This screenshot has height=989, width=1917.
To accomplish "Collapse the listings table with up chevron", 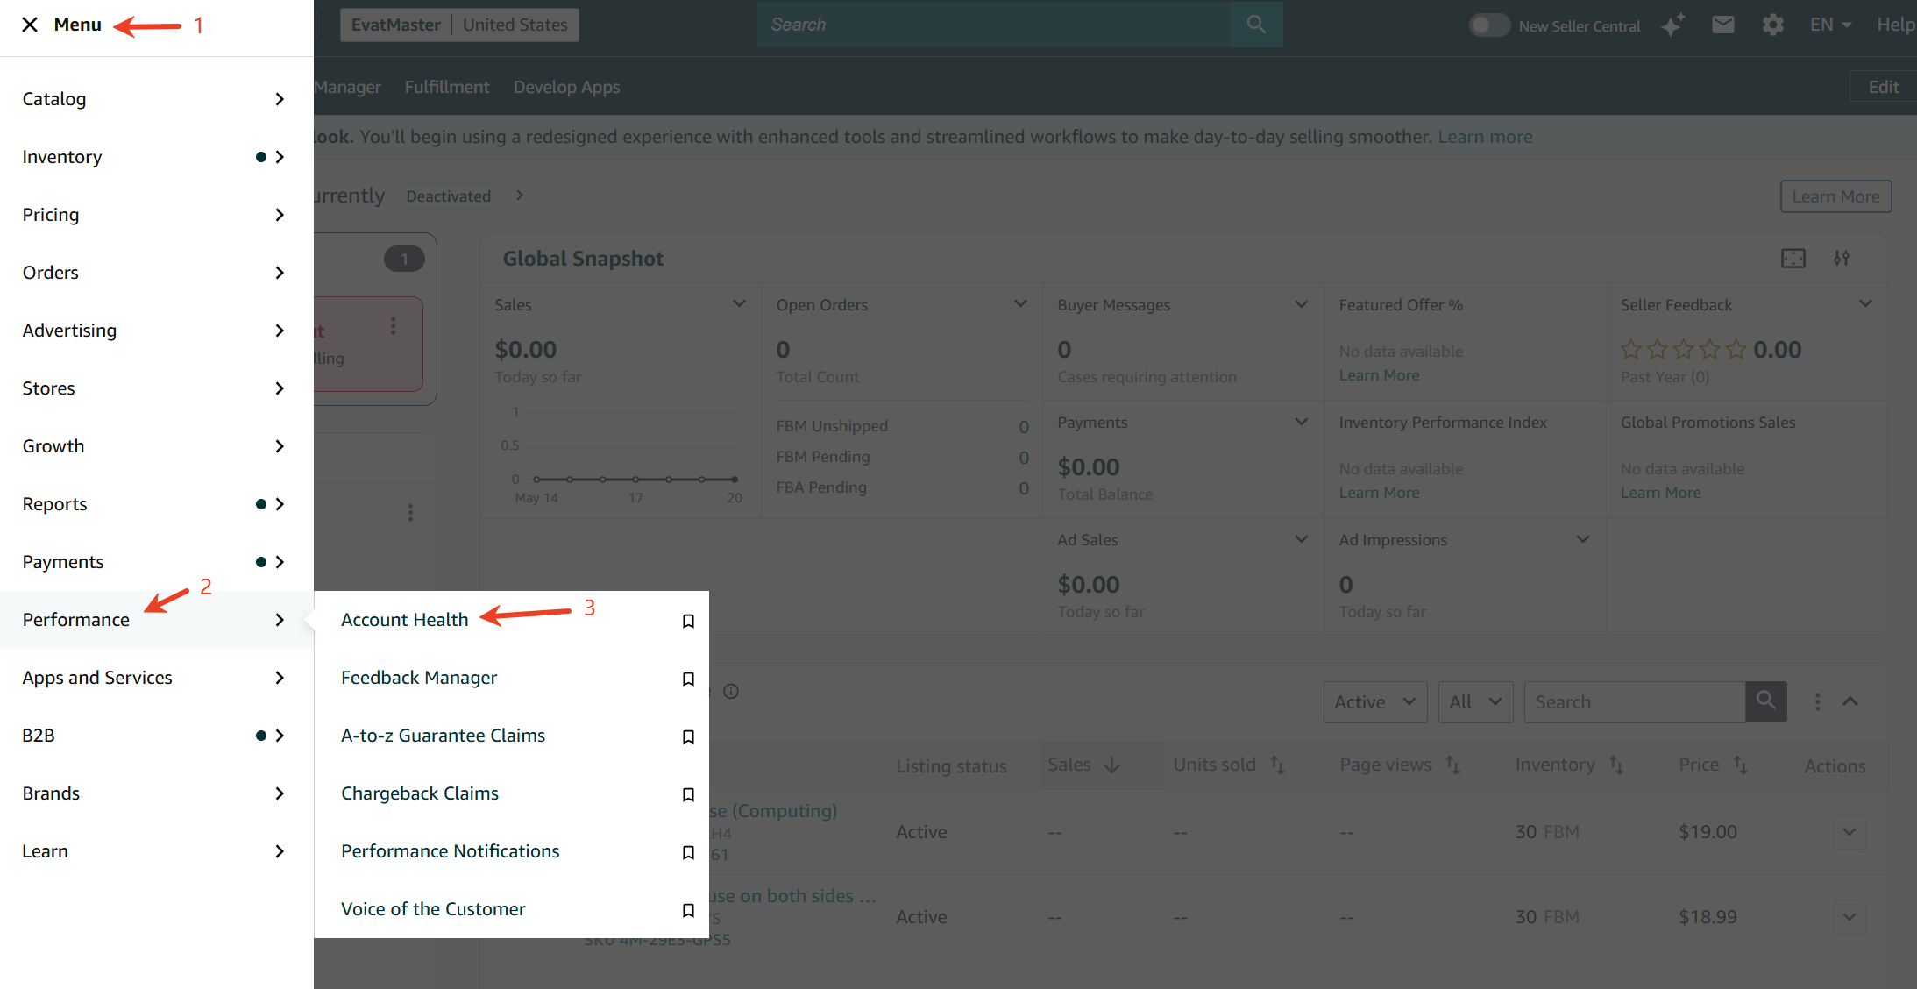I will click(1850, 701).
